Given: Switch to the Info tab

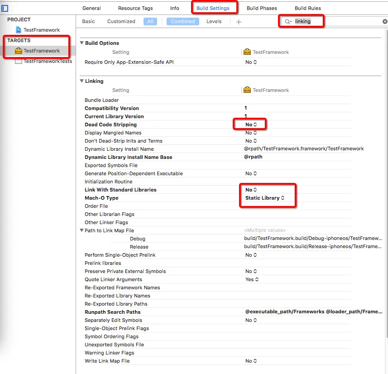Looking at the screenshot, I should [x=174, y=8].
